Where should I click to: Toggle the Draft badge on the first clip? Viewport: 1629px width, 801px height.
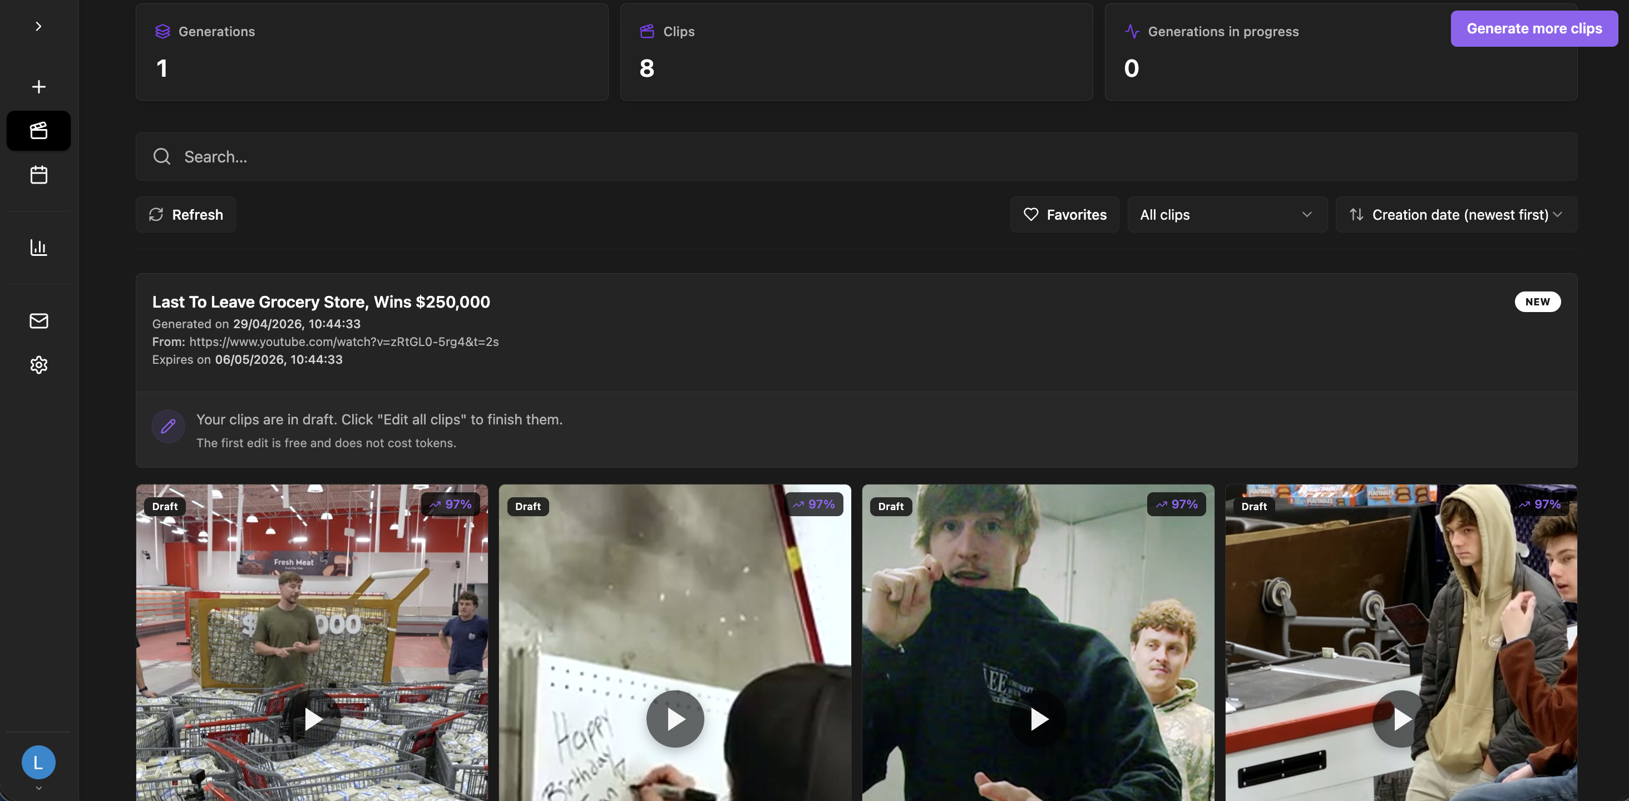(x=165, y=506)
